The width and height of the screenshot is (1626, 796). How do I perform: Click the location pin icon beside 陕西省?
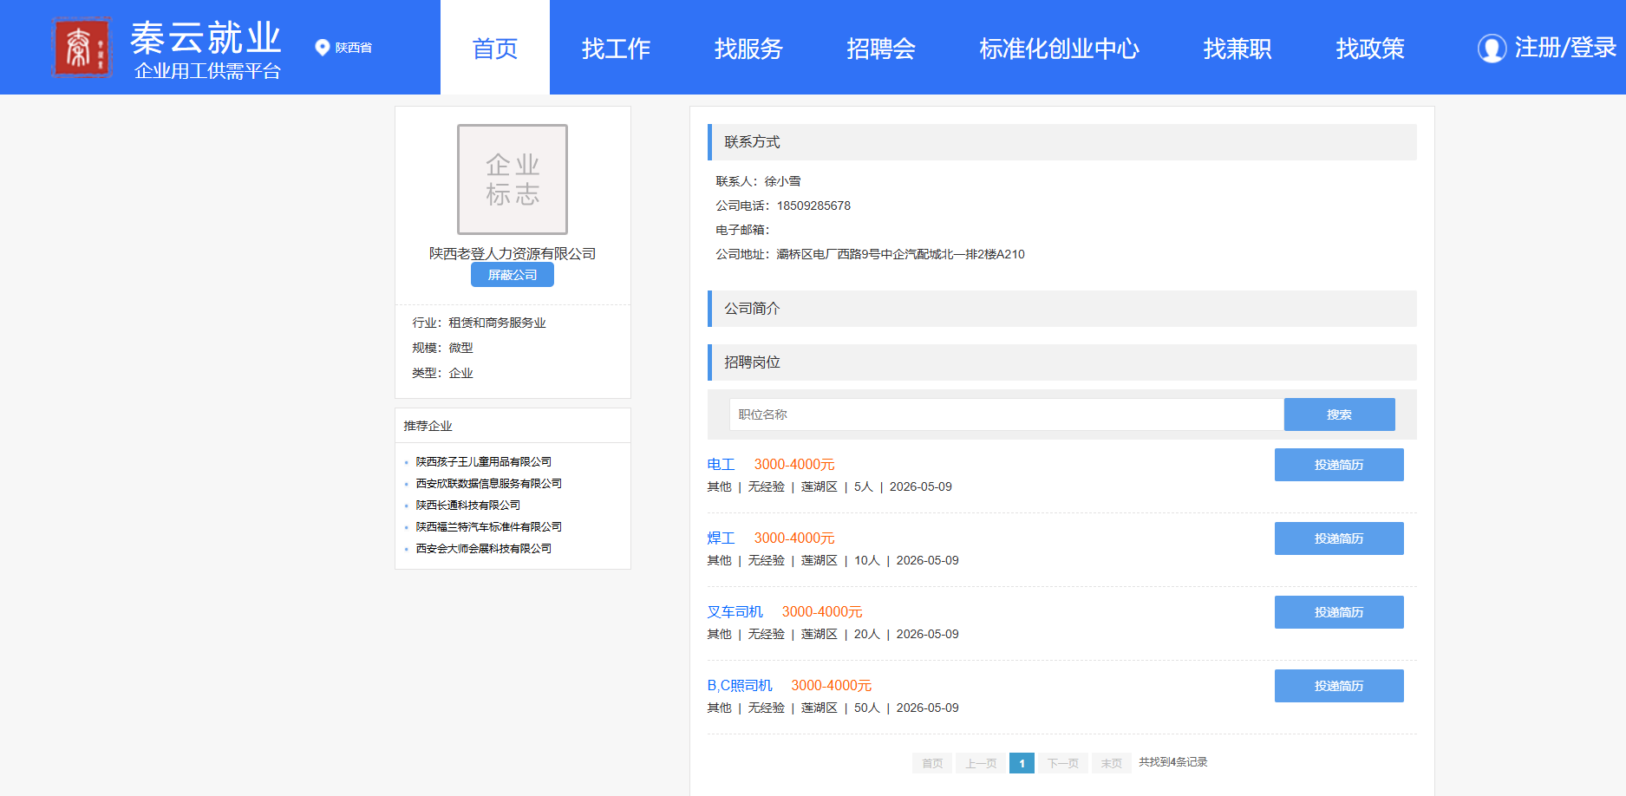323,48
